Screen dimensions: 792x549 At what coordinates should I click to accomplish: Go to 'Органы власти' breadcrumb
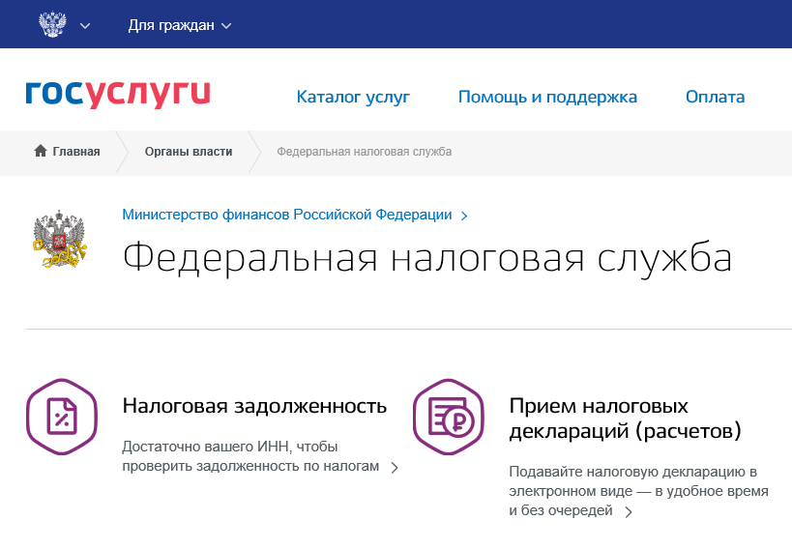(x=189, y=152)
